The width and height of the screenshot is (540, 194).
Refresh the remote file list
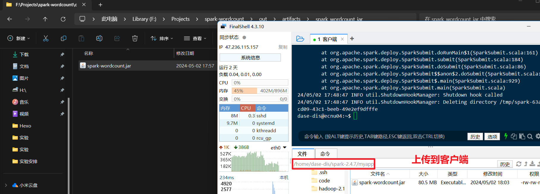coord(519,164)
